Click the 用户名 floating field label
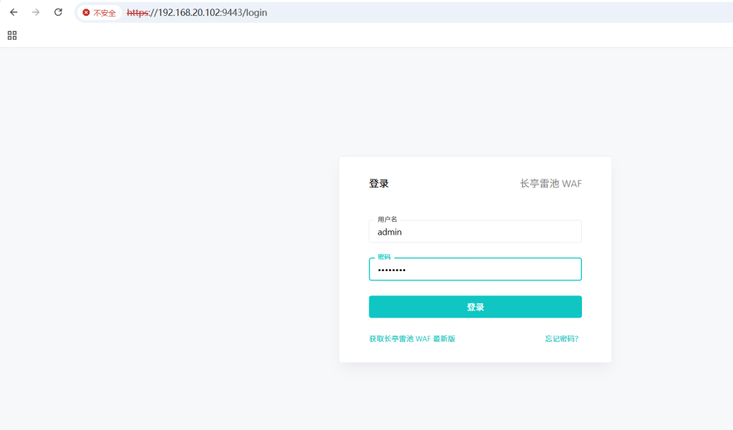The image size is (733, 430). coord(387,219)
